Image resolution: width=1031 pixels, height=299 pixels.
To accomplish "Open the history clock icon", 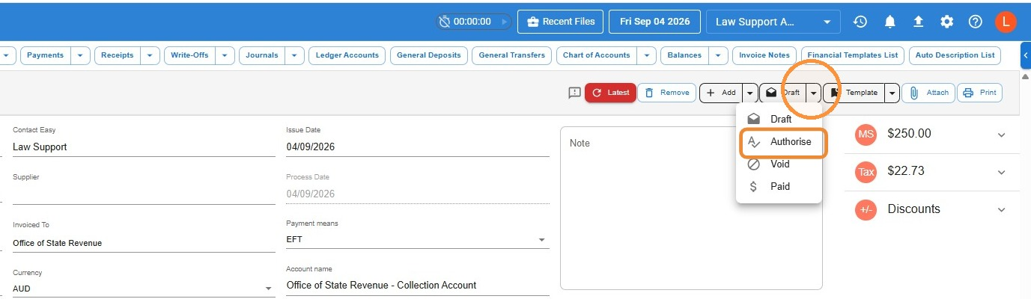I will tap(860, 22).
